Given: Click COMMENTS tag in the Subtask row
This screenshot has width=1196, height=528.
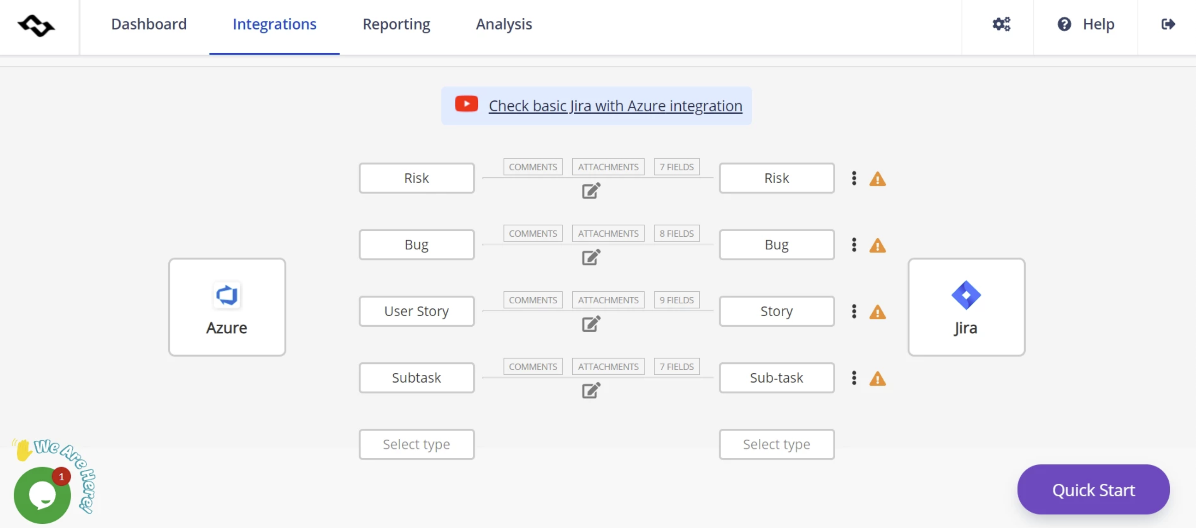Looking at the screenshot, I should tap(533, 367).
